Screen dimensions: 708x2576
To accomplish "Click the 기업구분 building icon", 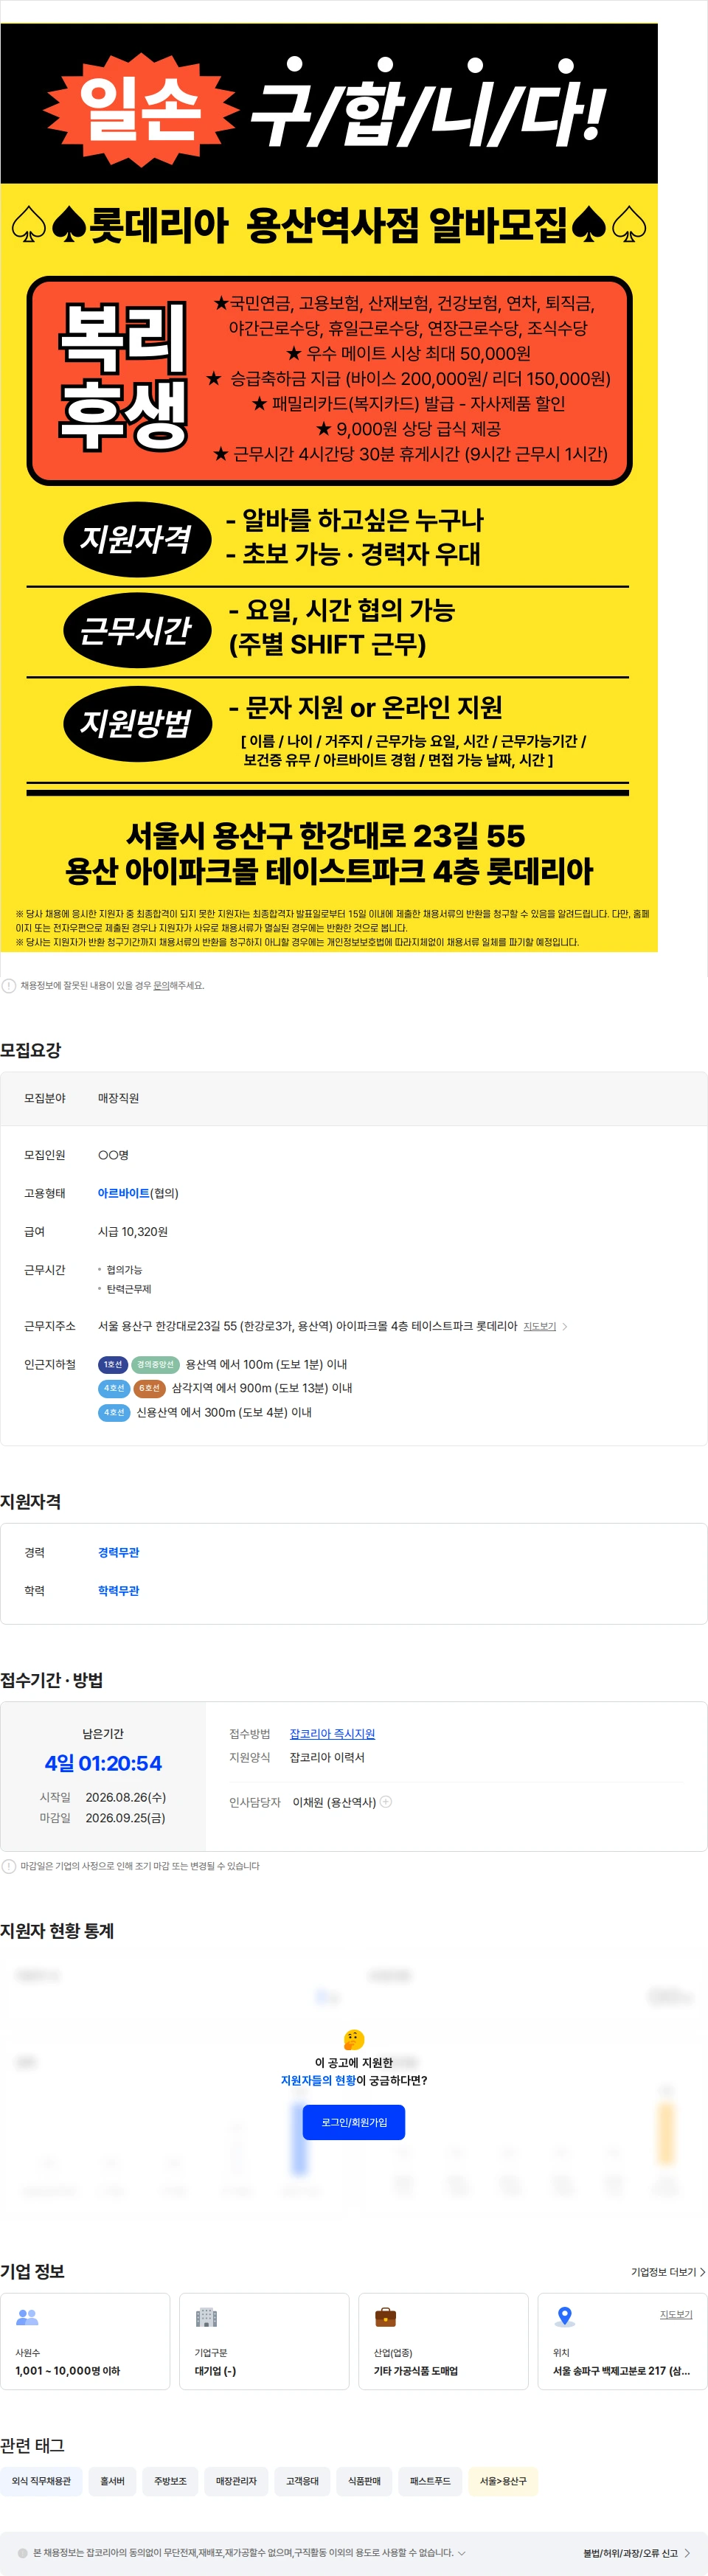I will [206, 2316].
